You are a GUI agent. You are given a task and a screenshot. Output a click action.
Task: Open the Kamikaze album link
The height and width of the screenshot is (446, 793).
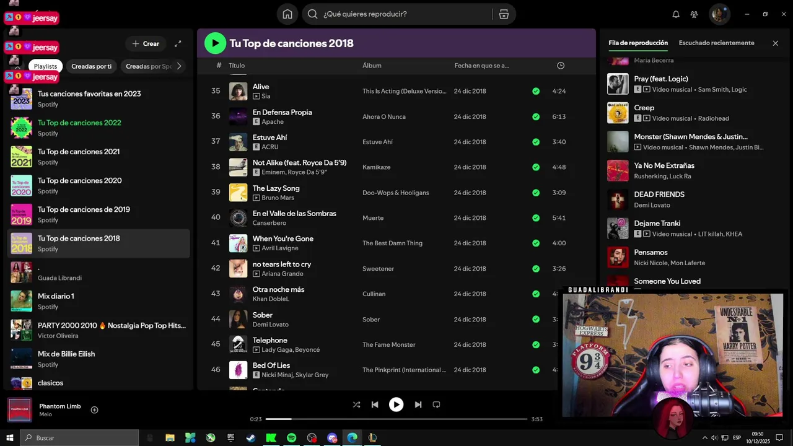(377, 167)
